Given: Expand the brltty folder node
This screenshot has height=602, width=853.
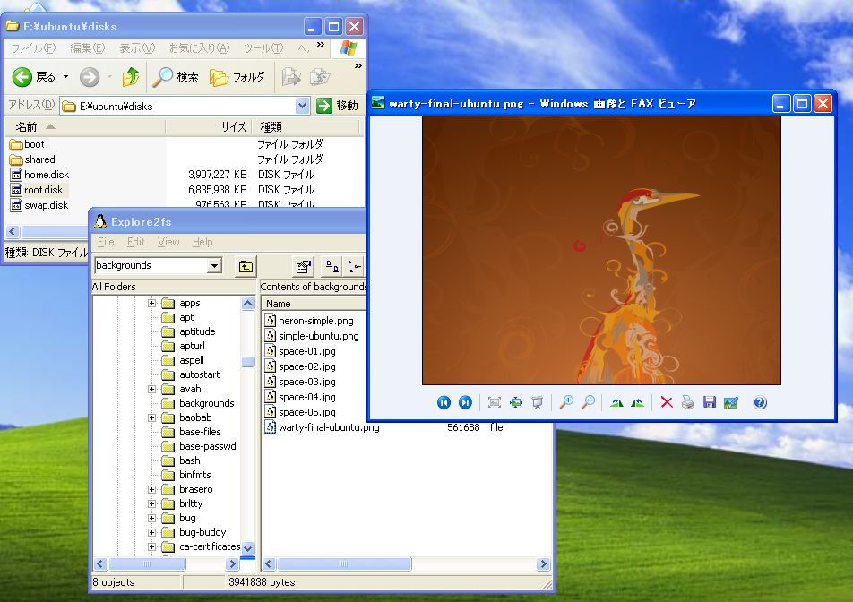Looking at the screenshot, I should click(x=151, y=503).
